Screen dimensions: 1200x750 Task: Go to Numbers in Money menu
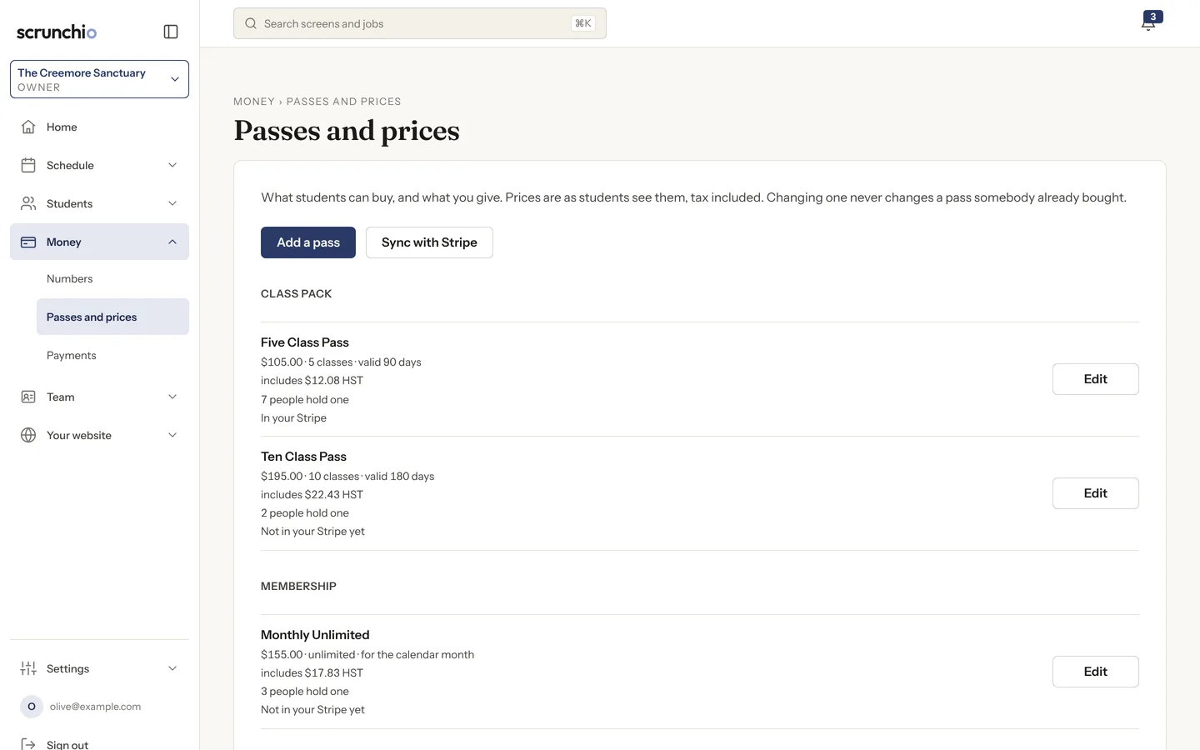tap(112, 278)
